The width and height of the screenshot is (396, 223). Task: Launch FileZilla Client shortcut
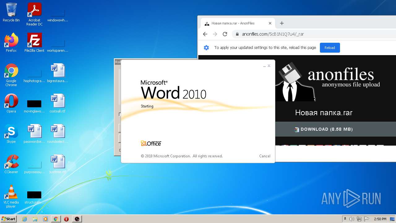click(x=34, y=43)
